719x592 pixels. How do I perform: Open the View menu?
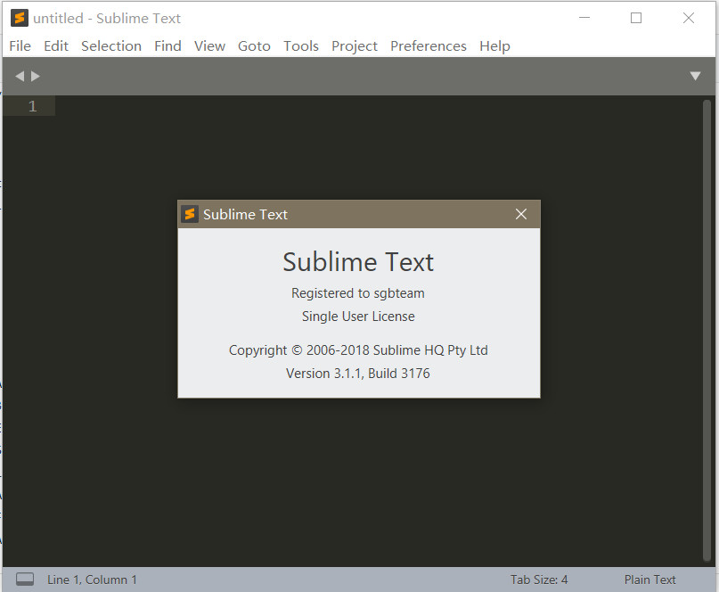[209, 45]
